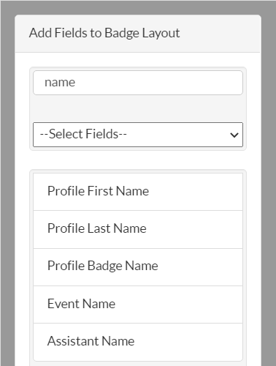Click the Add Fields to Badge Layout heading
276x366 pixels.
(x=104, y=33)
